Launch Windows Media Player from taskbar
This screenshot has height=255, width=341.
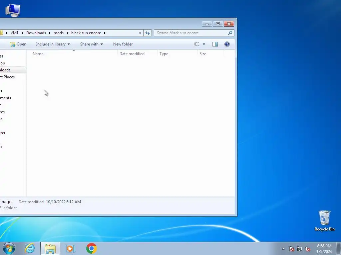(x=71, y=248)
